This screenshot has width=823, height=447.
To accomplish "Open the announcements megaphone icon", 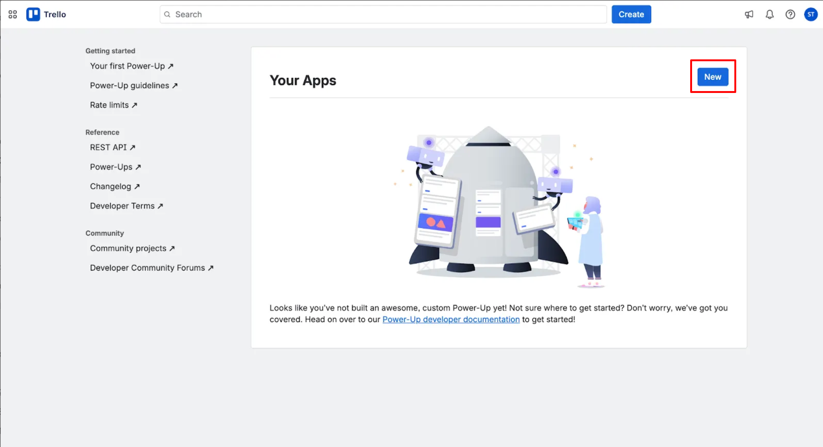I will coord(749,14).
